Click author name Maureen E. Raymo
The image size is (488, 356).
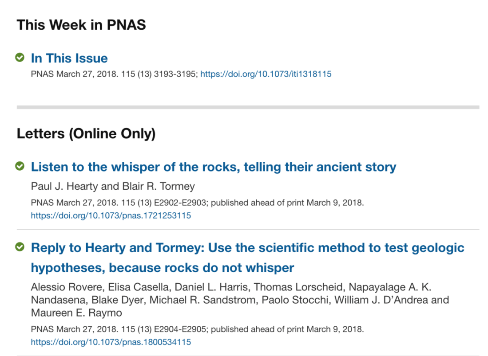click(76, 313)
